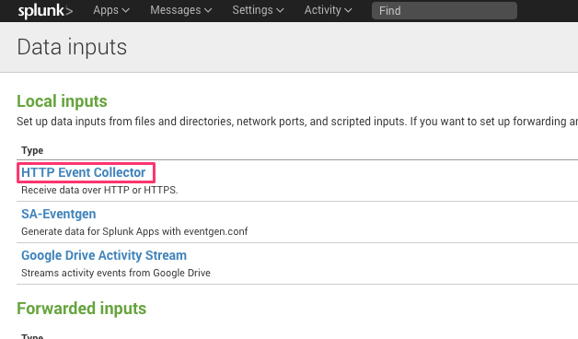Click the Splunk logo
The image size is (578, 339).
tap(45, 11)
